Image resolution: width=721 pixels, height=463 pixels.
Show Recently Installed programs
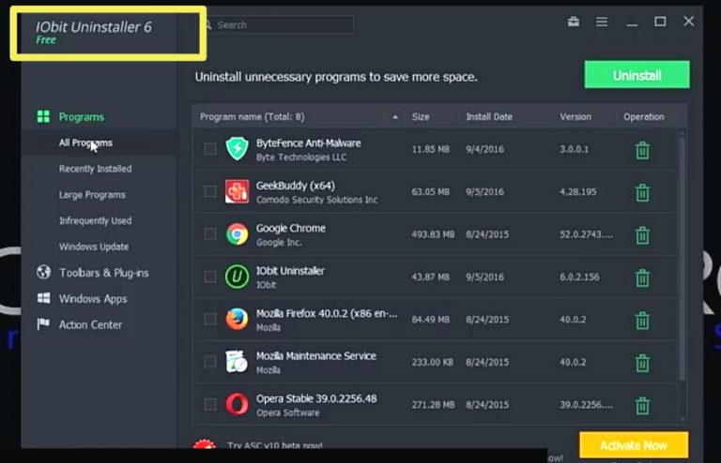coord(95,169)
